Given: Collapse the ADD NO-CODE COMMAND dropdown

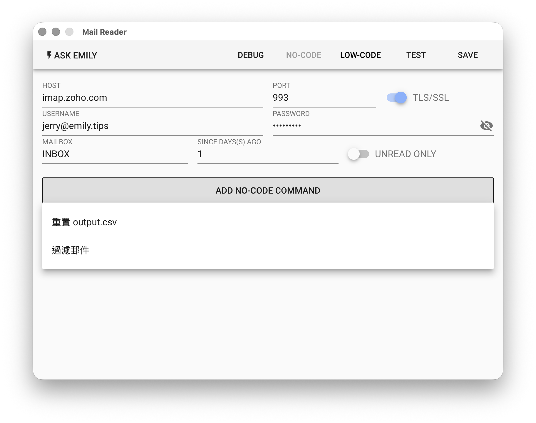Looking at the screenshot, I should pyautogui.click(x=268, y=190).
